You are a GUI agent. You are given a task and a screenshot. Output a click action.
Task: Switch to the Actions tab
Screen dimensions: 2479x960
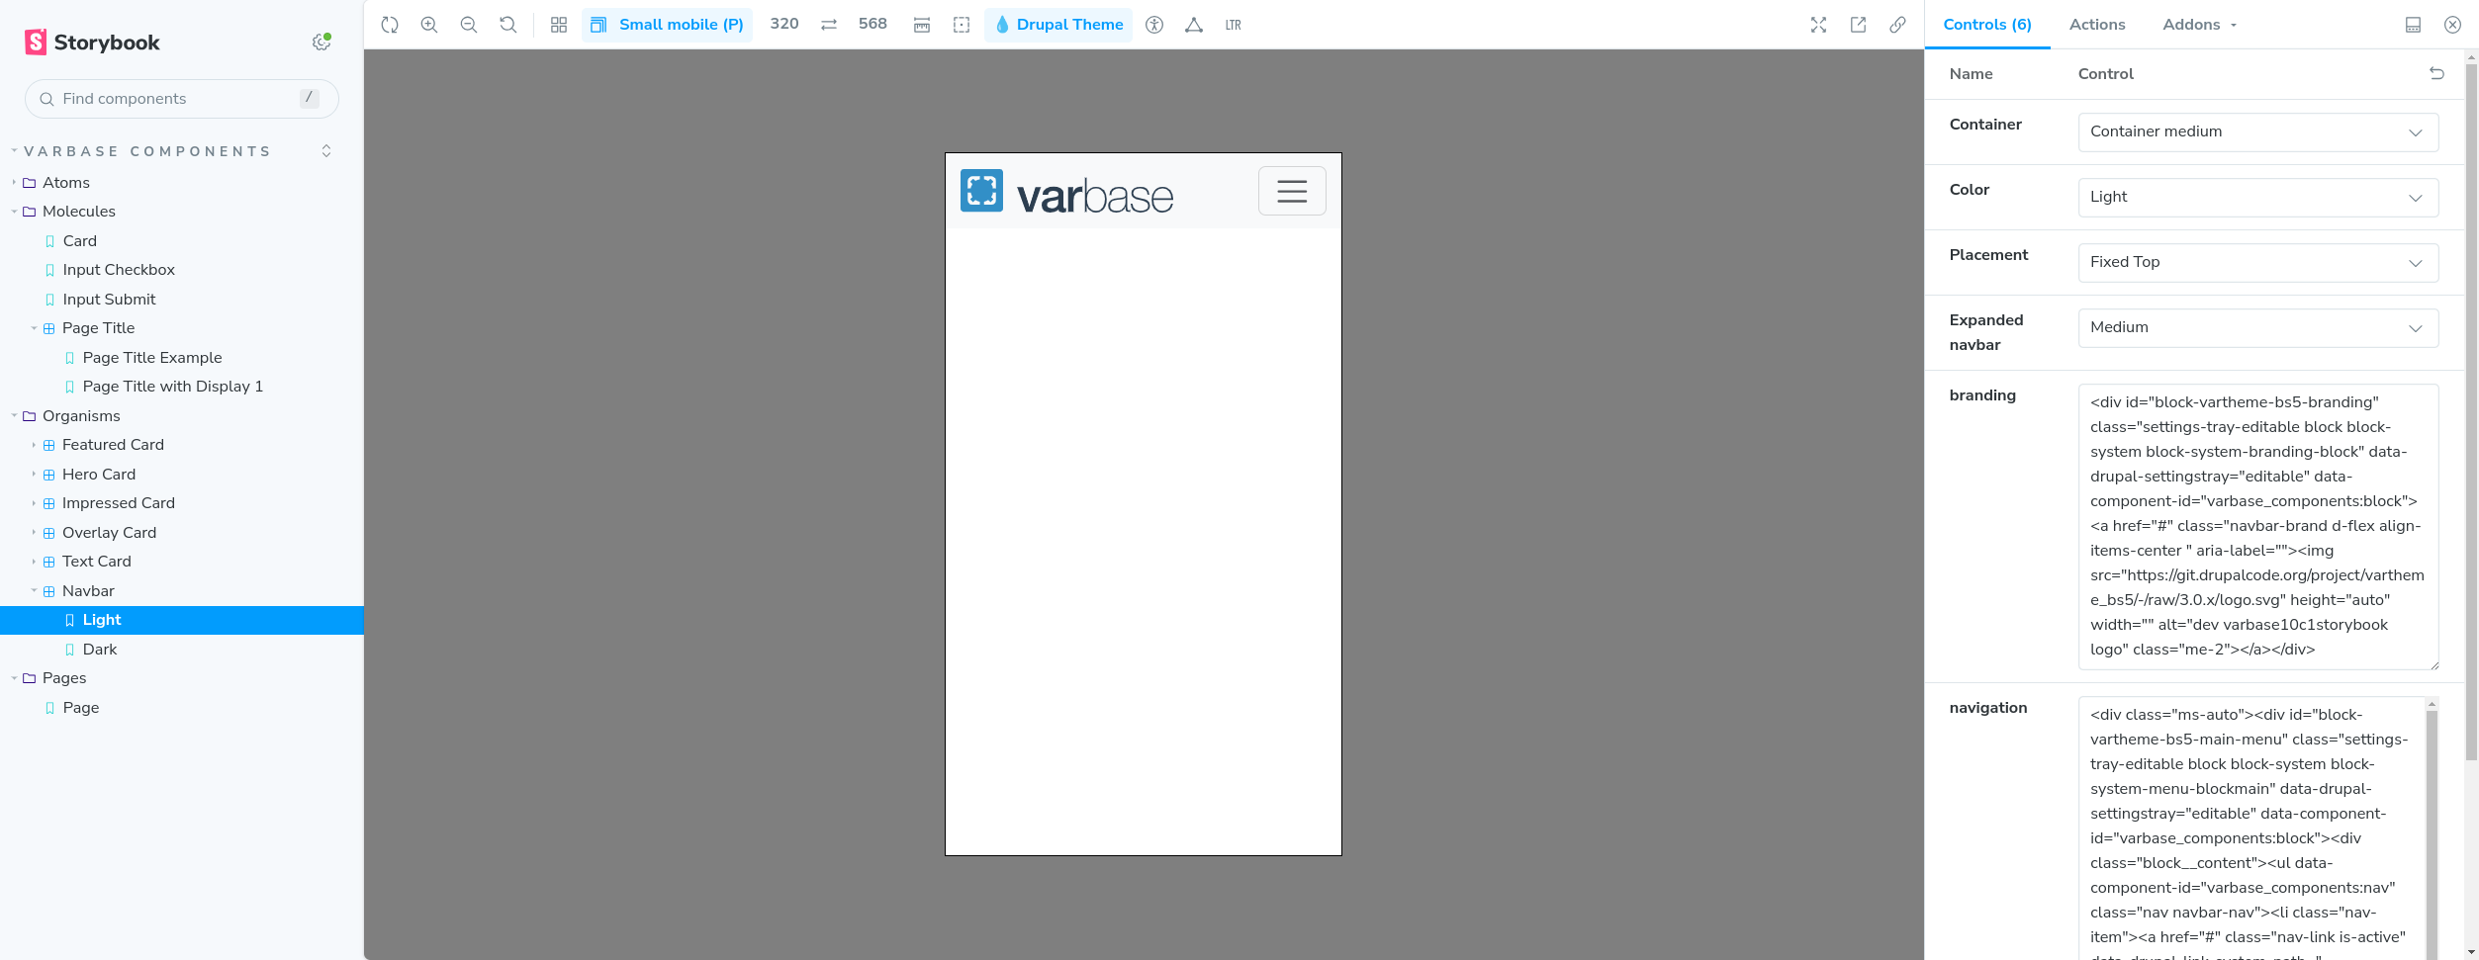coord(2096,25)
